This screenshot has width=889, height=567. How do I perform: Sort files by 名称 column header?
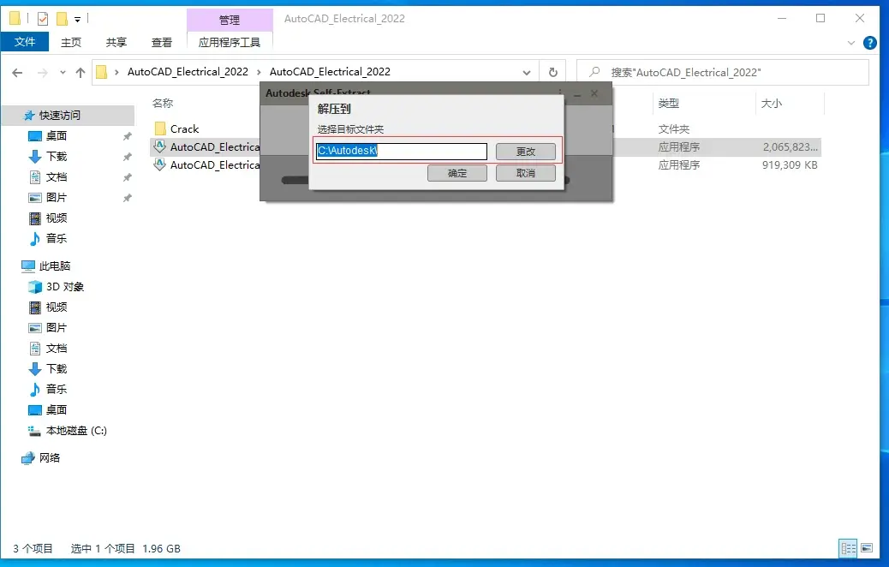163,103
